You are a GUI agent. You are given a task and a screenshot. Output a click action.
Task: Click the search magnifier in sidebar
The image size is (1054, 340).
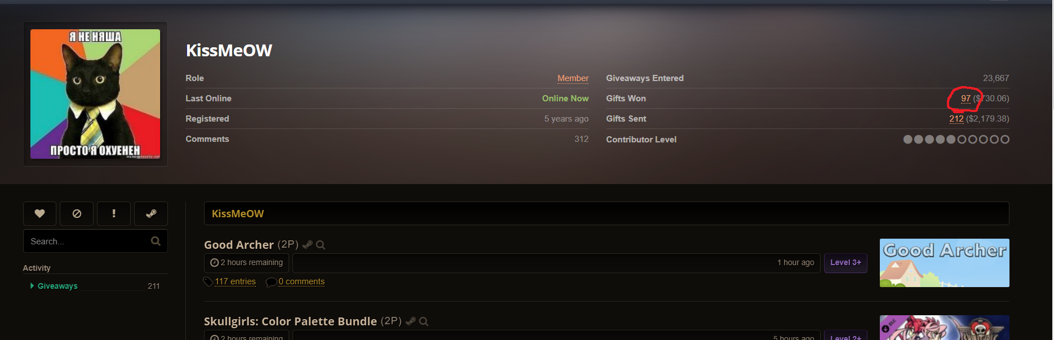tap(156, 241)
